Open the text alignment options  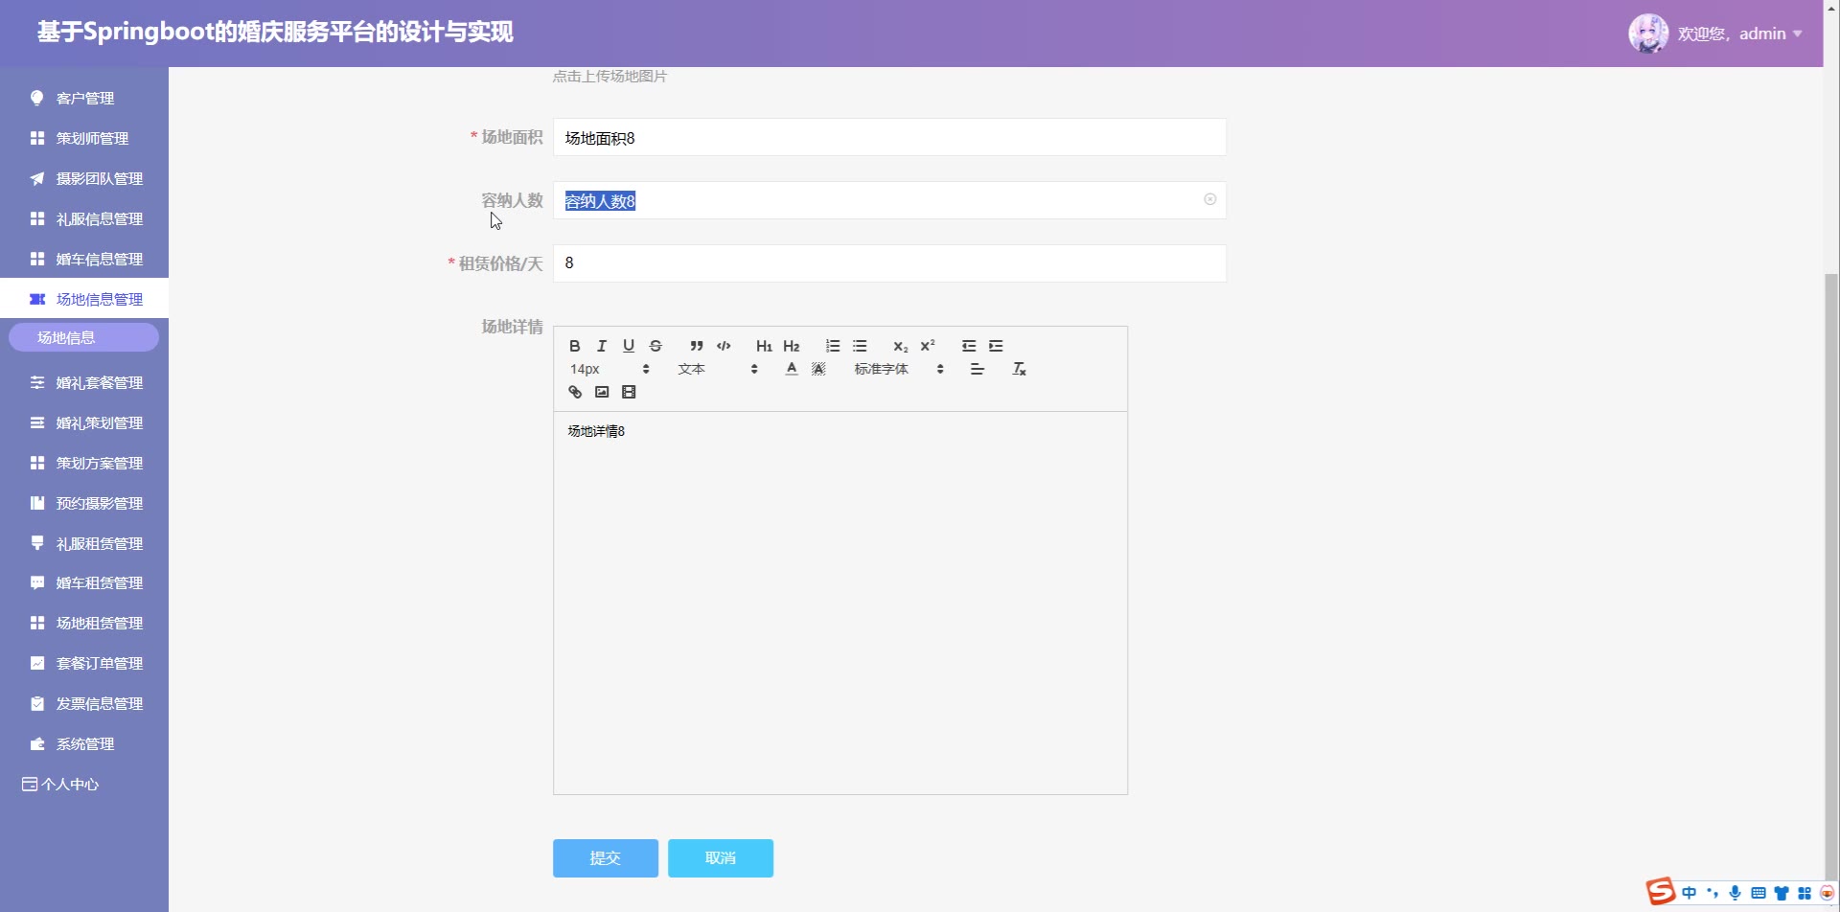(x=977, y=369)
